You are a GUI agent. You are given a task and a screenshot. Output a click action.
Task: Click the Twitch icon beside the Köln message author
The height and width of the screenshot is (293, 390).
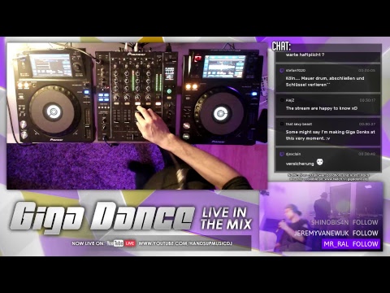[x=282, y=71]
